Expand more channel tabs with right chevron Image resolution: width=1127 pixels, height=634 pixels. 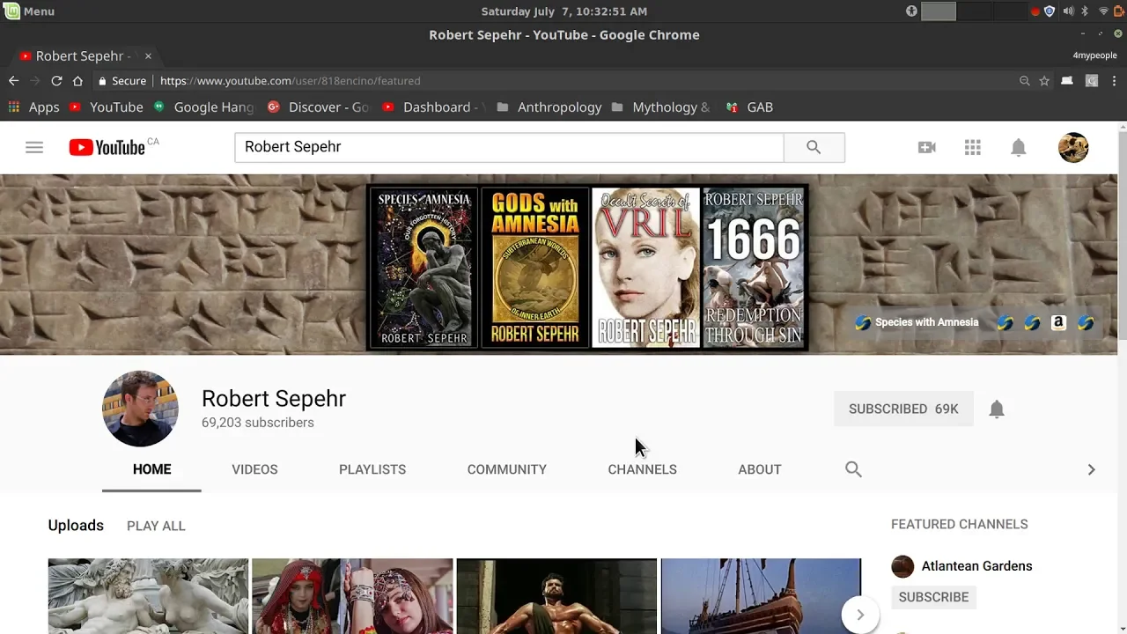[x=1091, y=469]
